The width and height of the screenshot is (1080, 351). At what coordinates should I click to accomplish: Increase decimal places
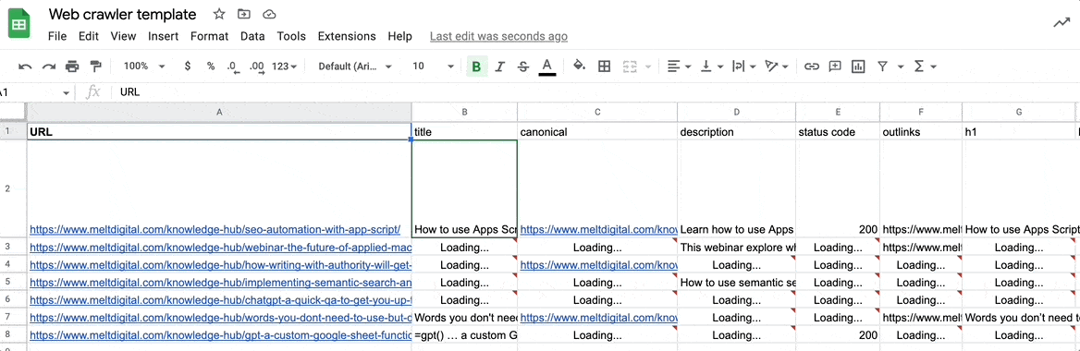pyautogui.click(x=257, y=67)
